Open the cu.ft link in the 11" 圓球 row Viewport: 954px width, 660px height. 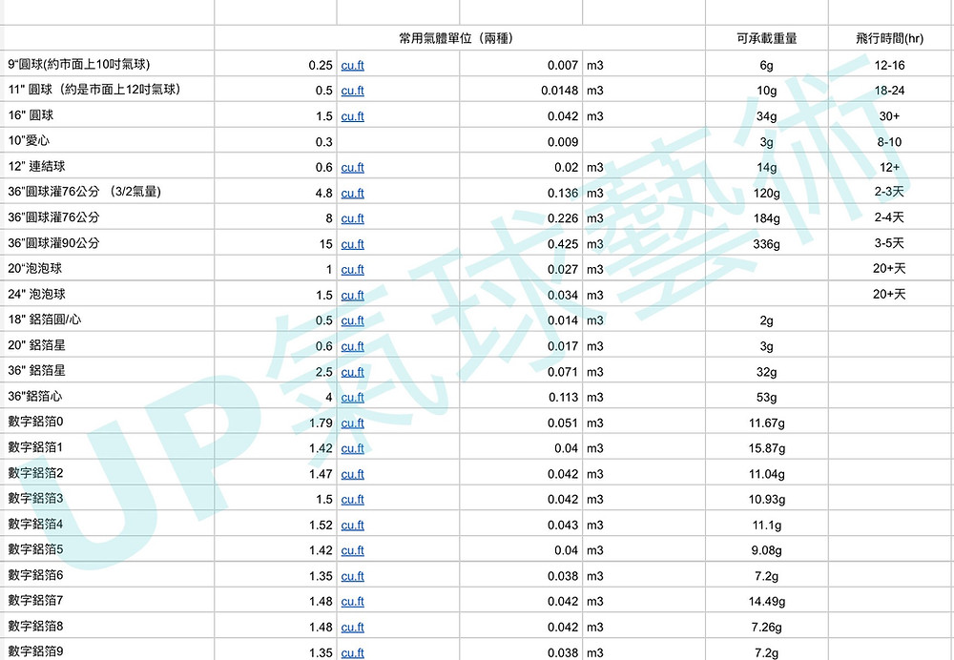pos(352,91)
